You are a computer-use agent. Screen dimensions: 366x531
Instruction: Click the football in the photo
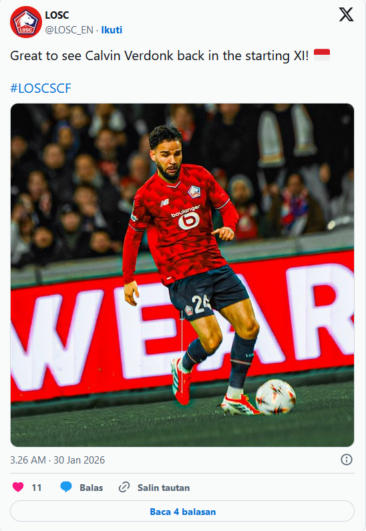pos(276,397)
